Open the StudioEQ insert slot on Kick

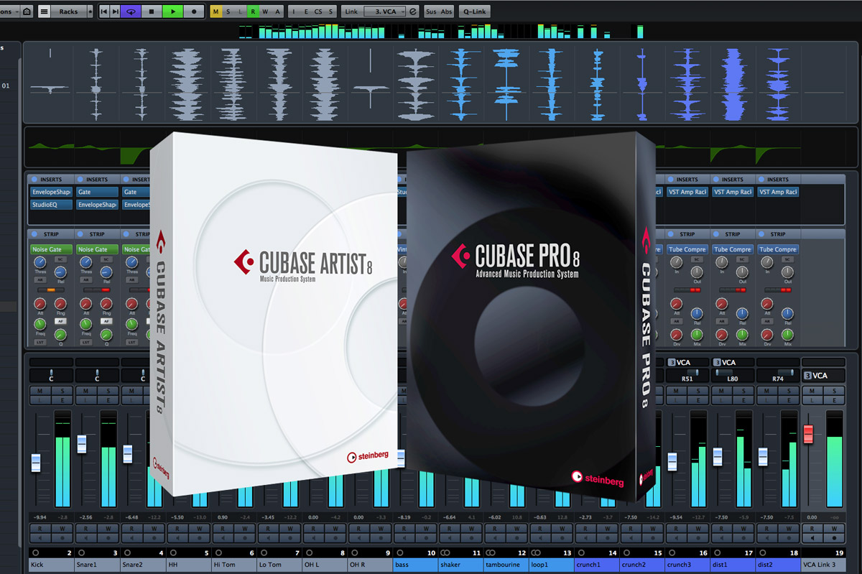tap(51, 205)
